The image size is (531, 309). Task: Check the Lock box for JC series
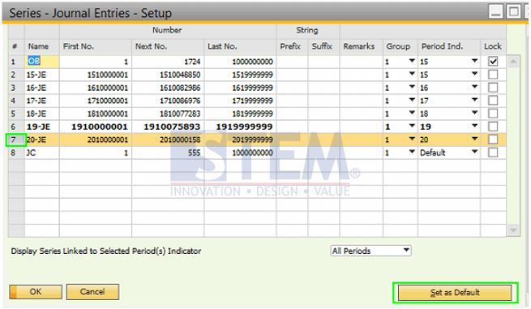coord(493,152)
